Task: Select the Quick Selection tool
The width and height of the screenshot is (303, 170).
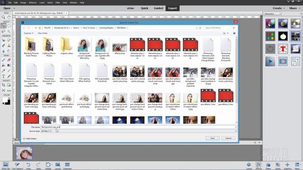Action: point(9,31)
